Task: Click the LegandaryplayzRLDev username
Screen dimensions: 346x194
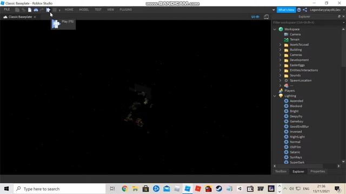Action: [325, 10]
